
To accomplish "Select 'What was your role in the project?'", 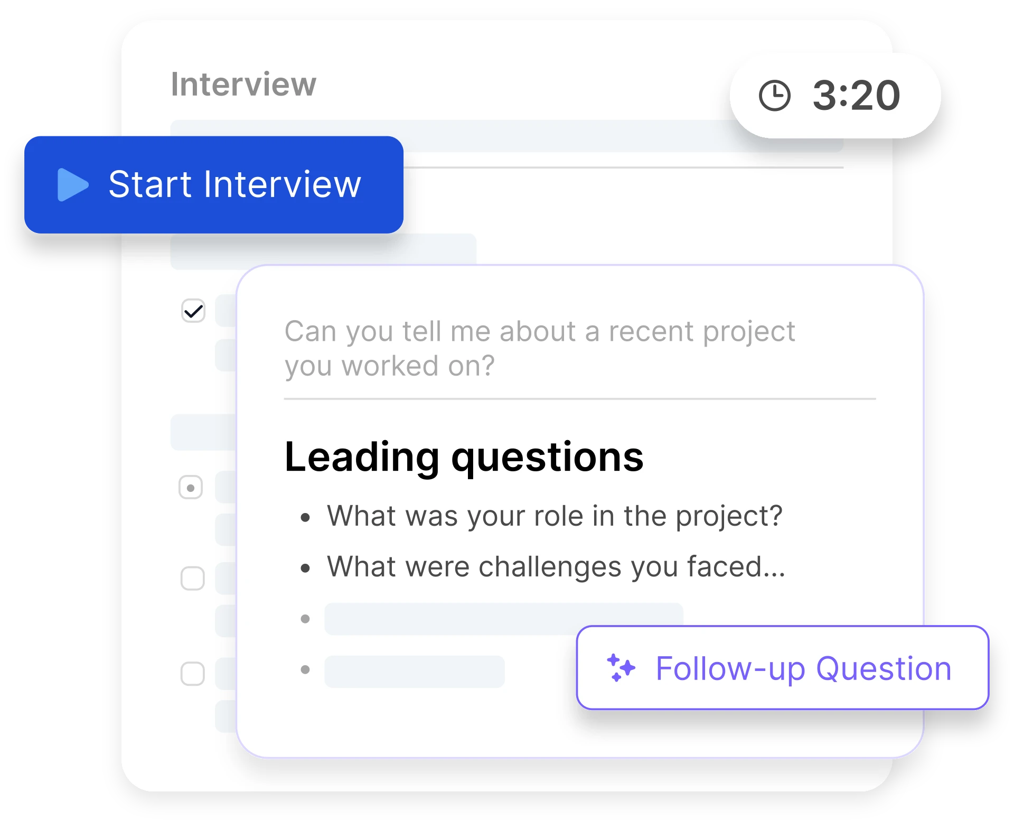I will [553, 516].
